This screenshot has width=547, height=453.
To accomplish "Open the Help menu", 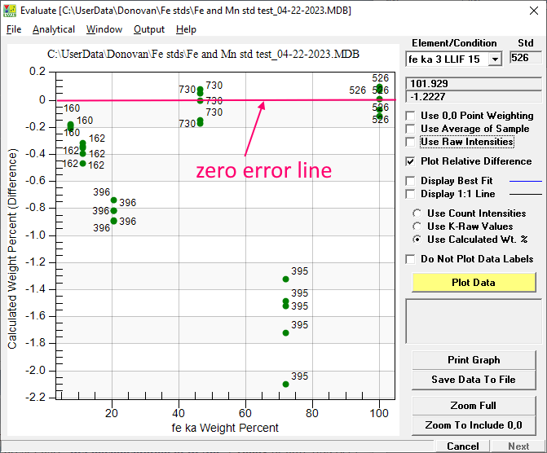I will [x=186, y=29].
